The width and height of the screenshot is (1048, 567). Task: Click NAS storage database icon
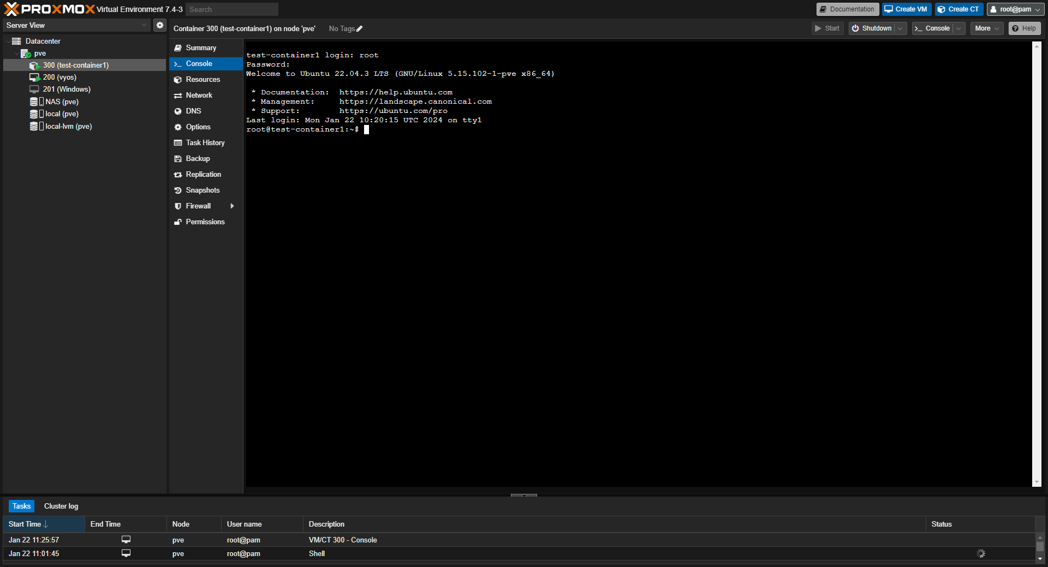tap(34, 102)
